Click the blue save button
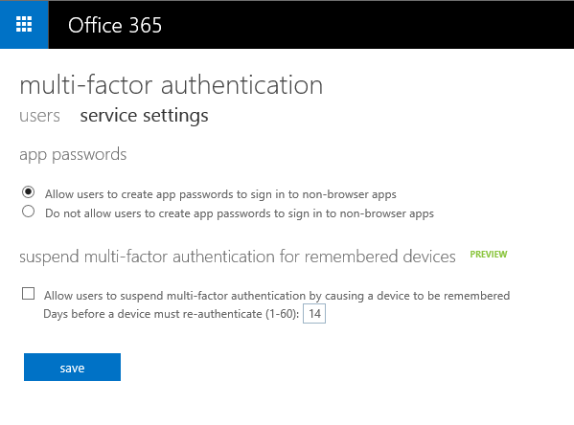Viewport: 574px width, 425px height. click(72, 367)
